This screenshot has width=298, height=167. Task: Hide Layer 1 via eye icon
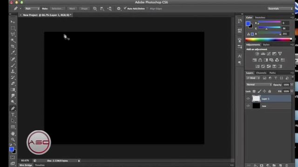pyautogui.click(x=248, y=99)
